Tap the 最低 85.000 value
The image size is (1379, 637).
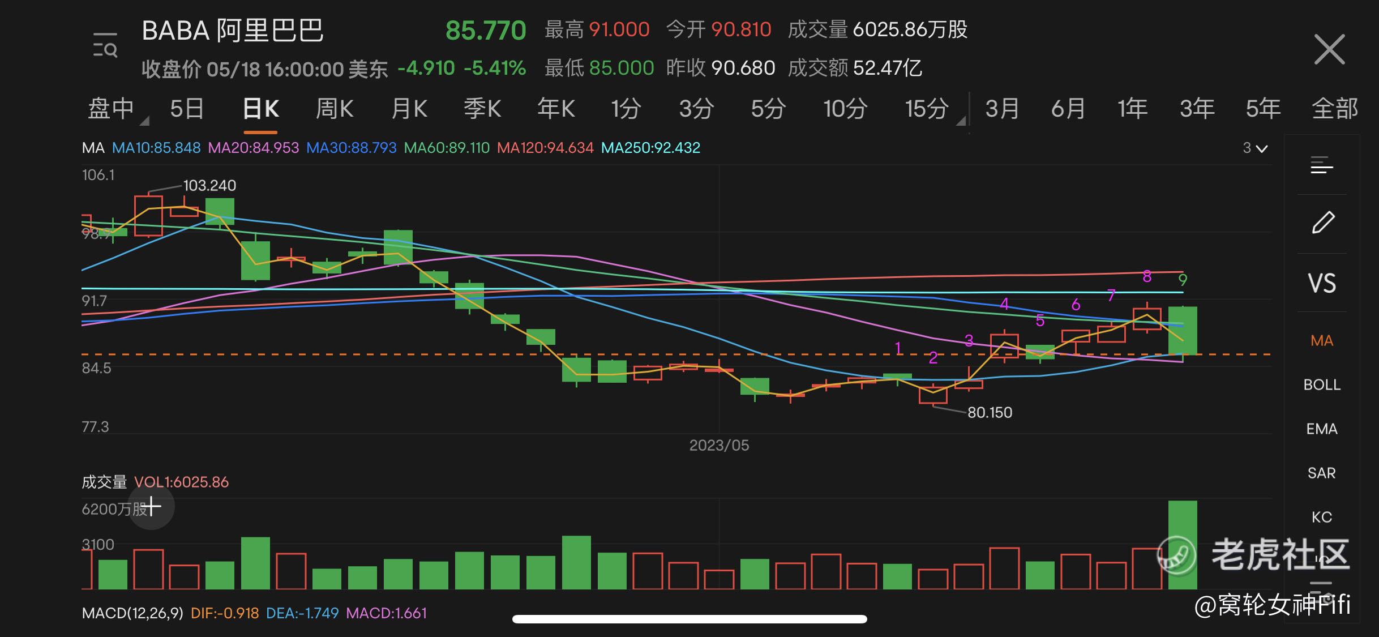point(599,68)
